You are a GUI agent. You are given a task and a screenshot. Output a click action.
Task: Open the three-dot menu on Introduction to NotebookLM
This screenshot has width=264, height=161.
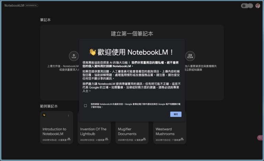(68, 116)
